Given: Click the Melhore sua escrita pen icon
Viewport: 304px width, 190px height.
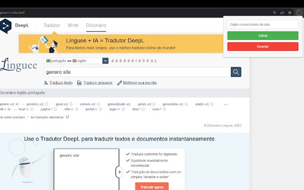Looking at the screenshot, I should click(x=120, y=82).
